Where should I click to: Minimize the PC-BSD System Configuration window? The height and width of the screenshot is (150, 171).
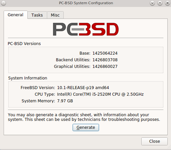[x=152, y=3]
